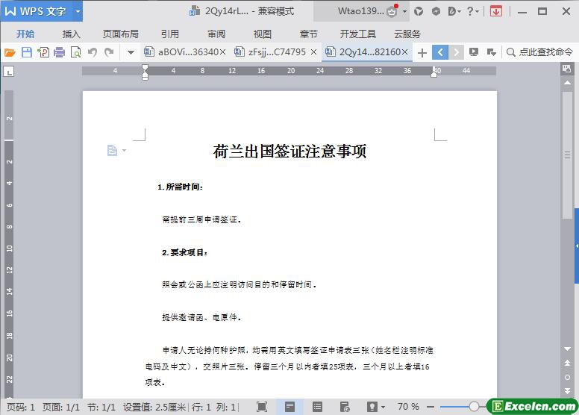
Task: Expand the dropdown beside the paragraph layout icon
Action: (x=124, y=151)
